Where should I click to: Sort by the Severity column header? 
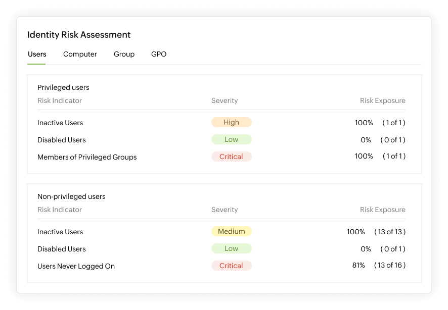pyautogui.click(x=225, y=100)
